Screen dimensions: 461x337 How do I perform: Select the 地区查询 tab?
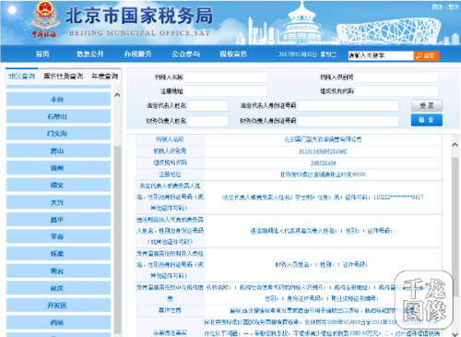(x=21, y=76)
